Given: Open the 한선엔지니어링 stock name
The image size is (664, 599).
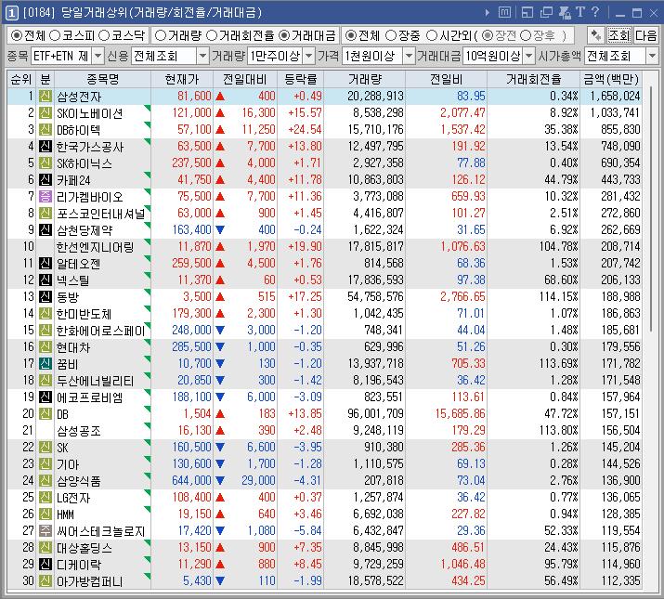Looking at the screenshot, I should click(96, 247).
